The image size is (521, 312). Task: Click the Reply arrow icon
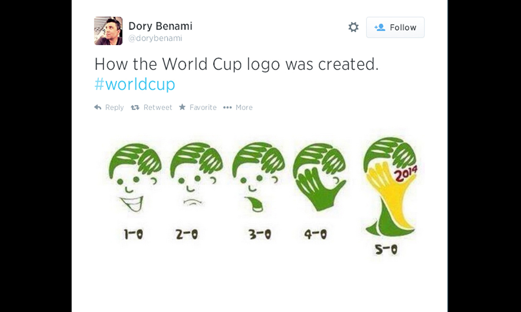click(x=98, y=107)
